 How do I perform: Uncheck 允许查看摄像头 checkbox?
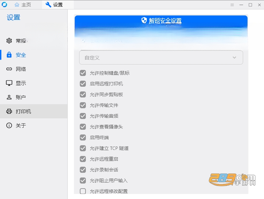pos(83,127)
